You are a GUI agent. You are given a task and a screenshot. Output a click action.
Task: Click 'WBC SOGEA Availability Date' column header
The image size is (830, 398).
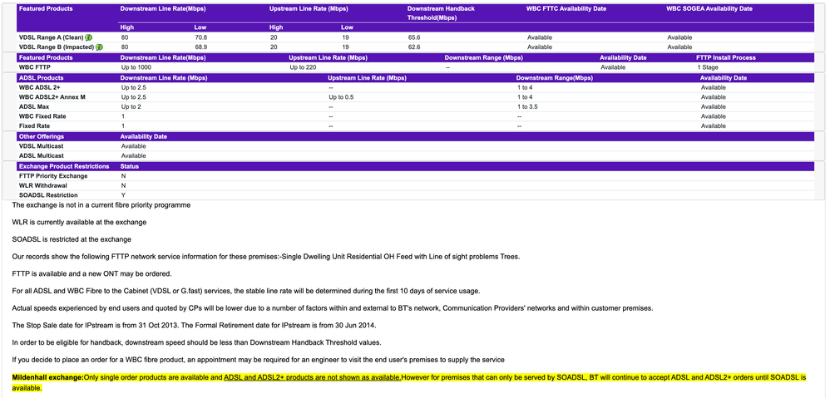click(709, 9)
